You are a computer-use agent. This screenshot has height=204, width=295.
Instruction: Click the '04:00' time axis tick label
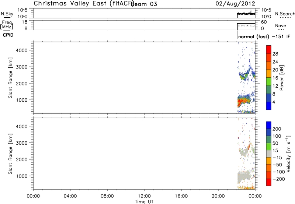point(70,196)
